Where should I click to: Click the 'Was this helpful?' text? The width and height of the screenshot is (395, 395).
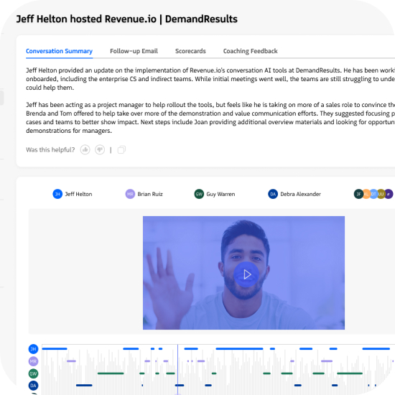tap(50, 150)
